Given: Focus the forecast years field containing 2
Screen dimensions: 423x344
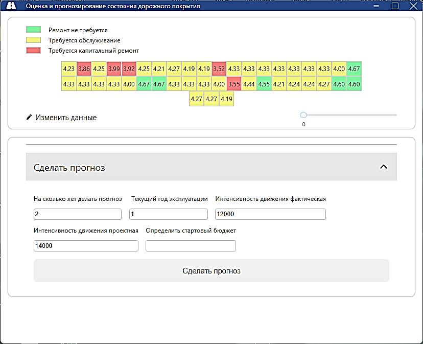Looking at the screenshot, I should (x=78, y=214).
